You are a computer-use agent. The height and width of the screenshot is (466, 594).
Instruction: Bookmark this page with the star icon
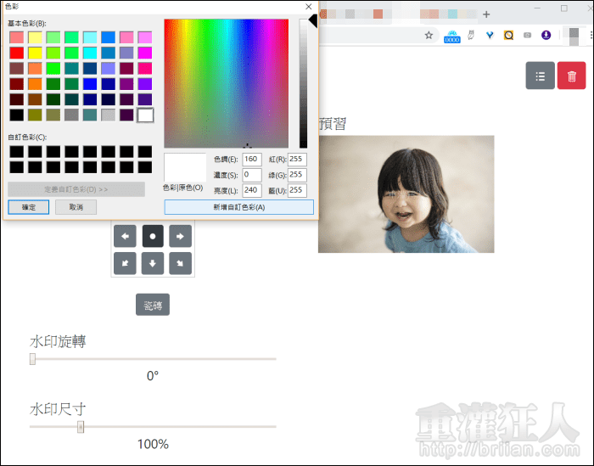point(429,36)
